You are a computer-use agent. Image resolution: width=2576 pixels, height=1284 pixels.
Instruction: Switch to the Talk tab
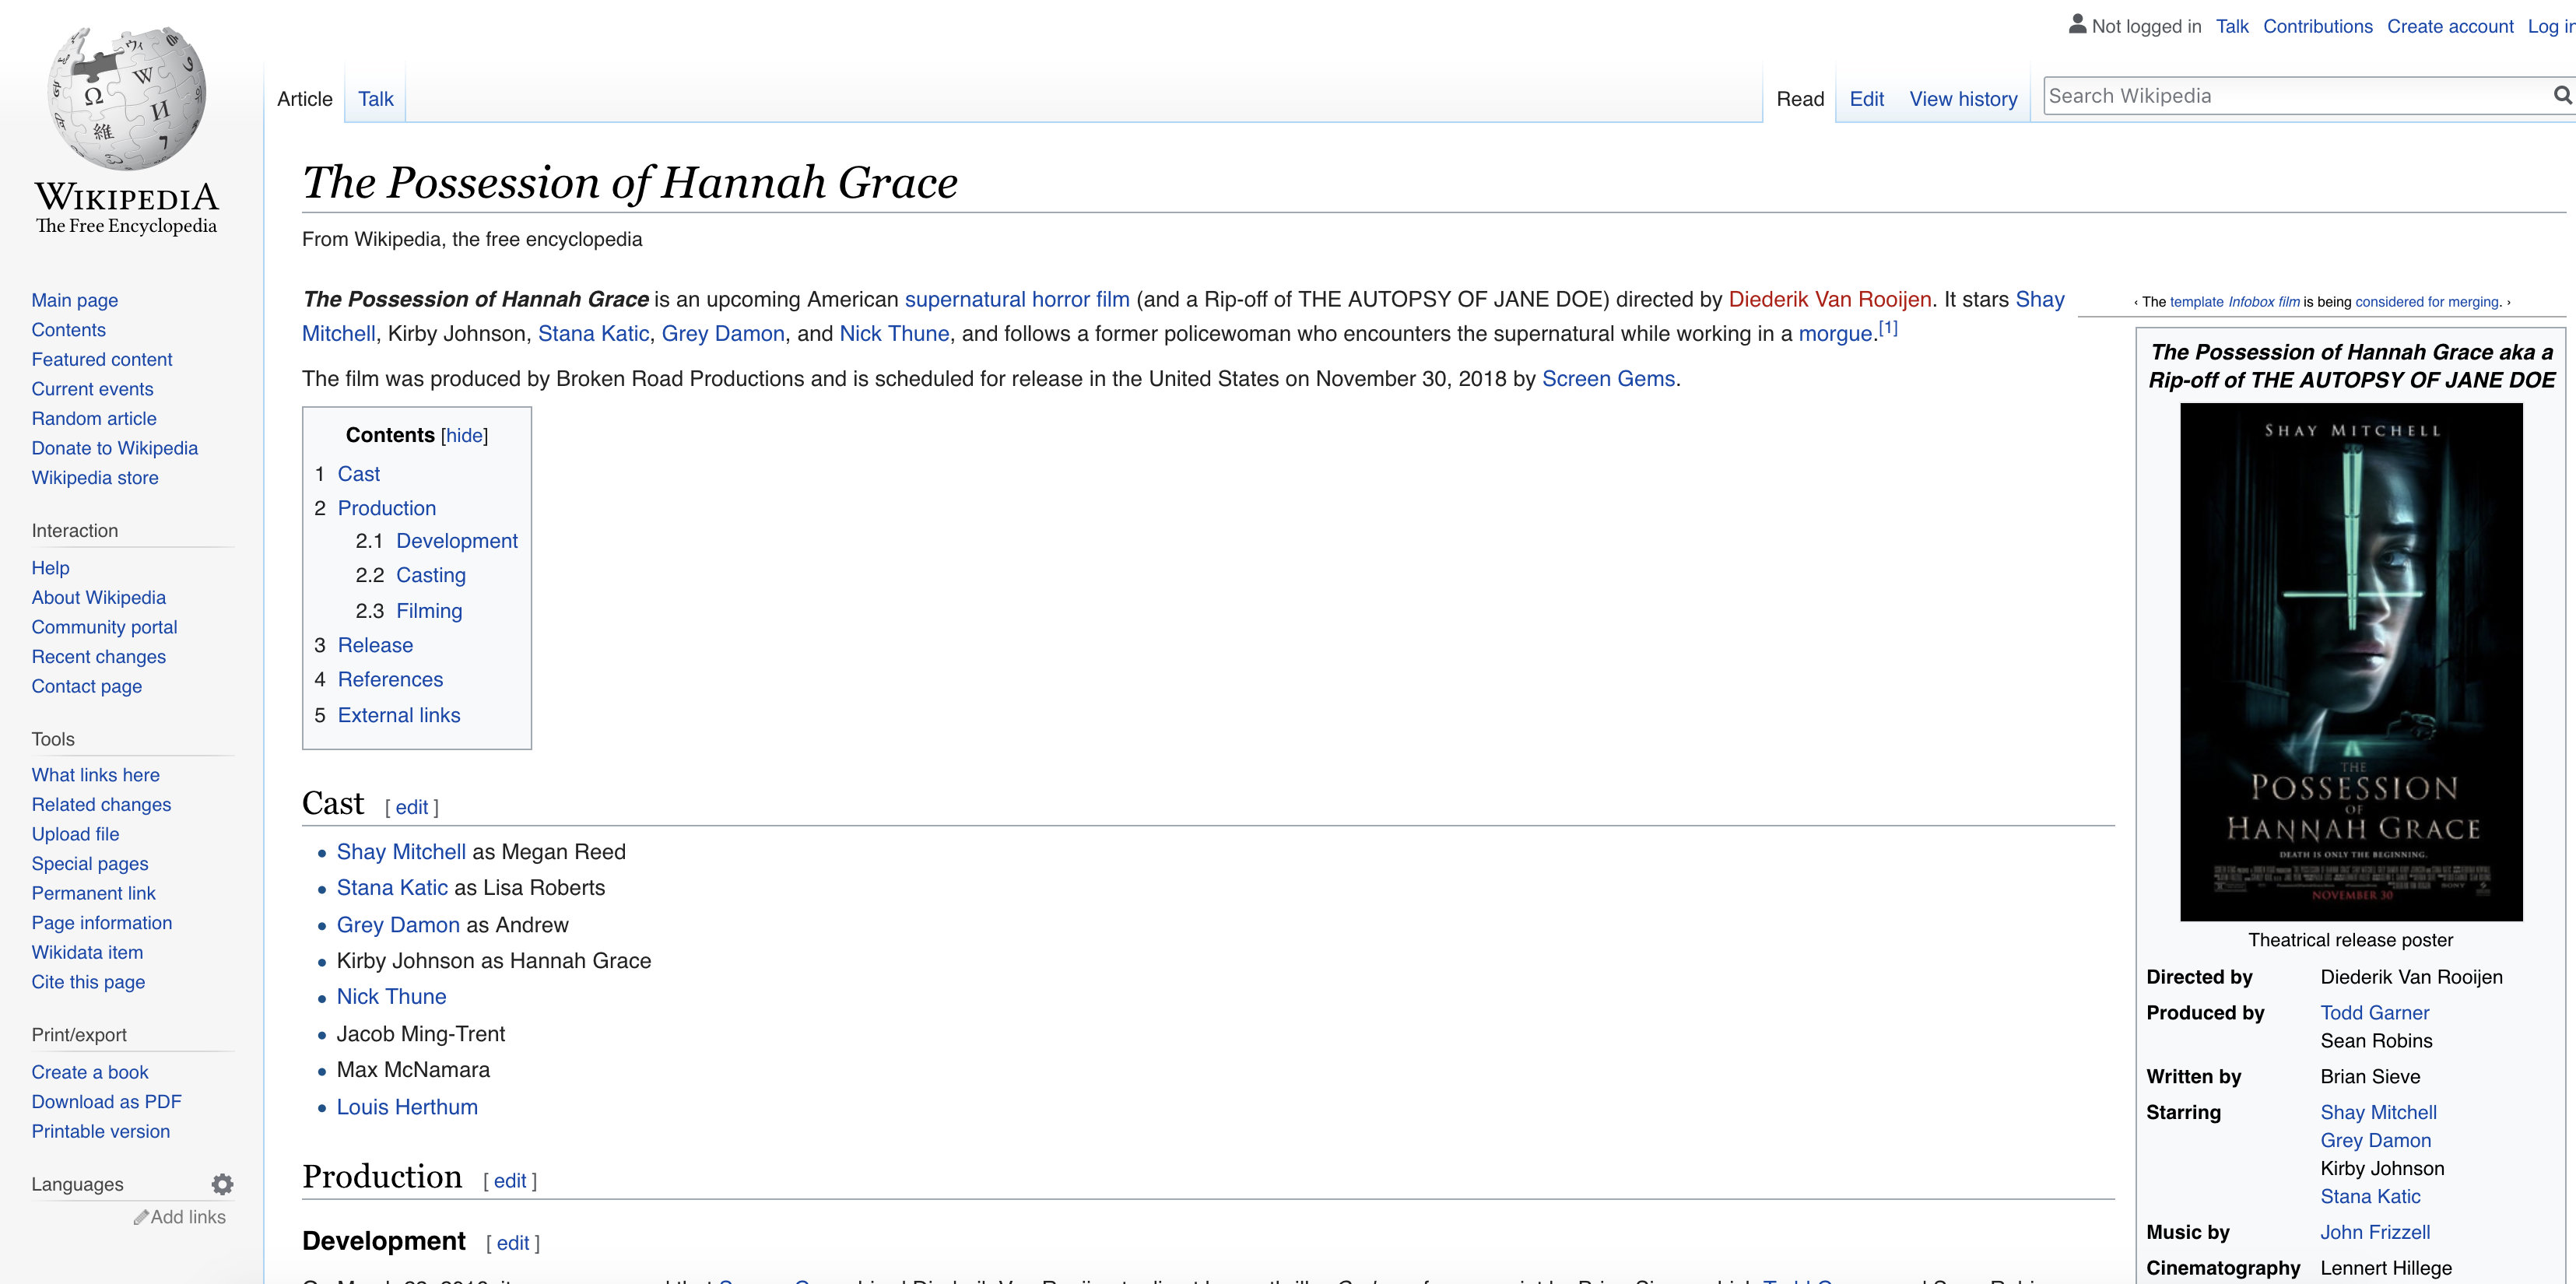(375, 99)
